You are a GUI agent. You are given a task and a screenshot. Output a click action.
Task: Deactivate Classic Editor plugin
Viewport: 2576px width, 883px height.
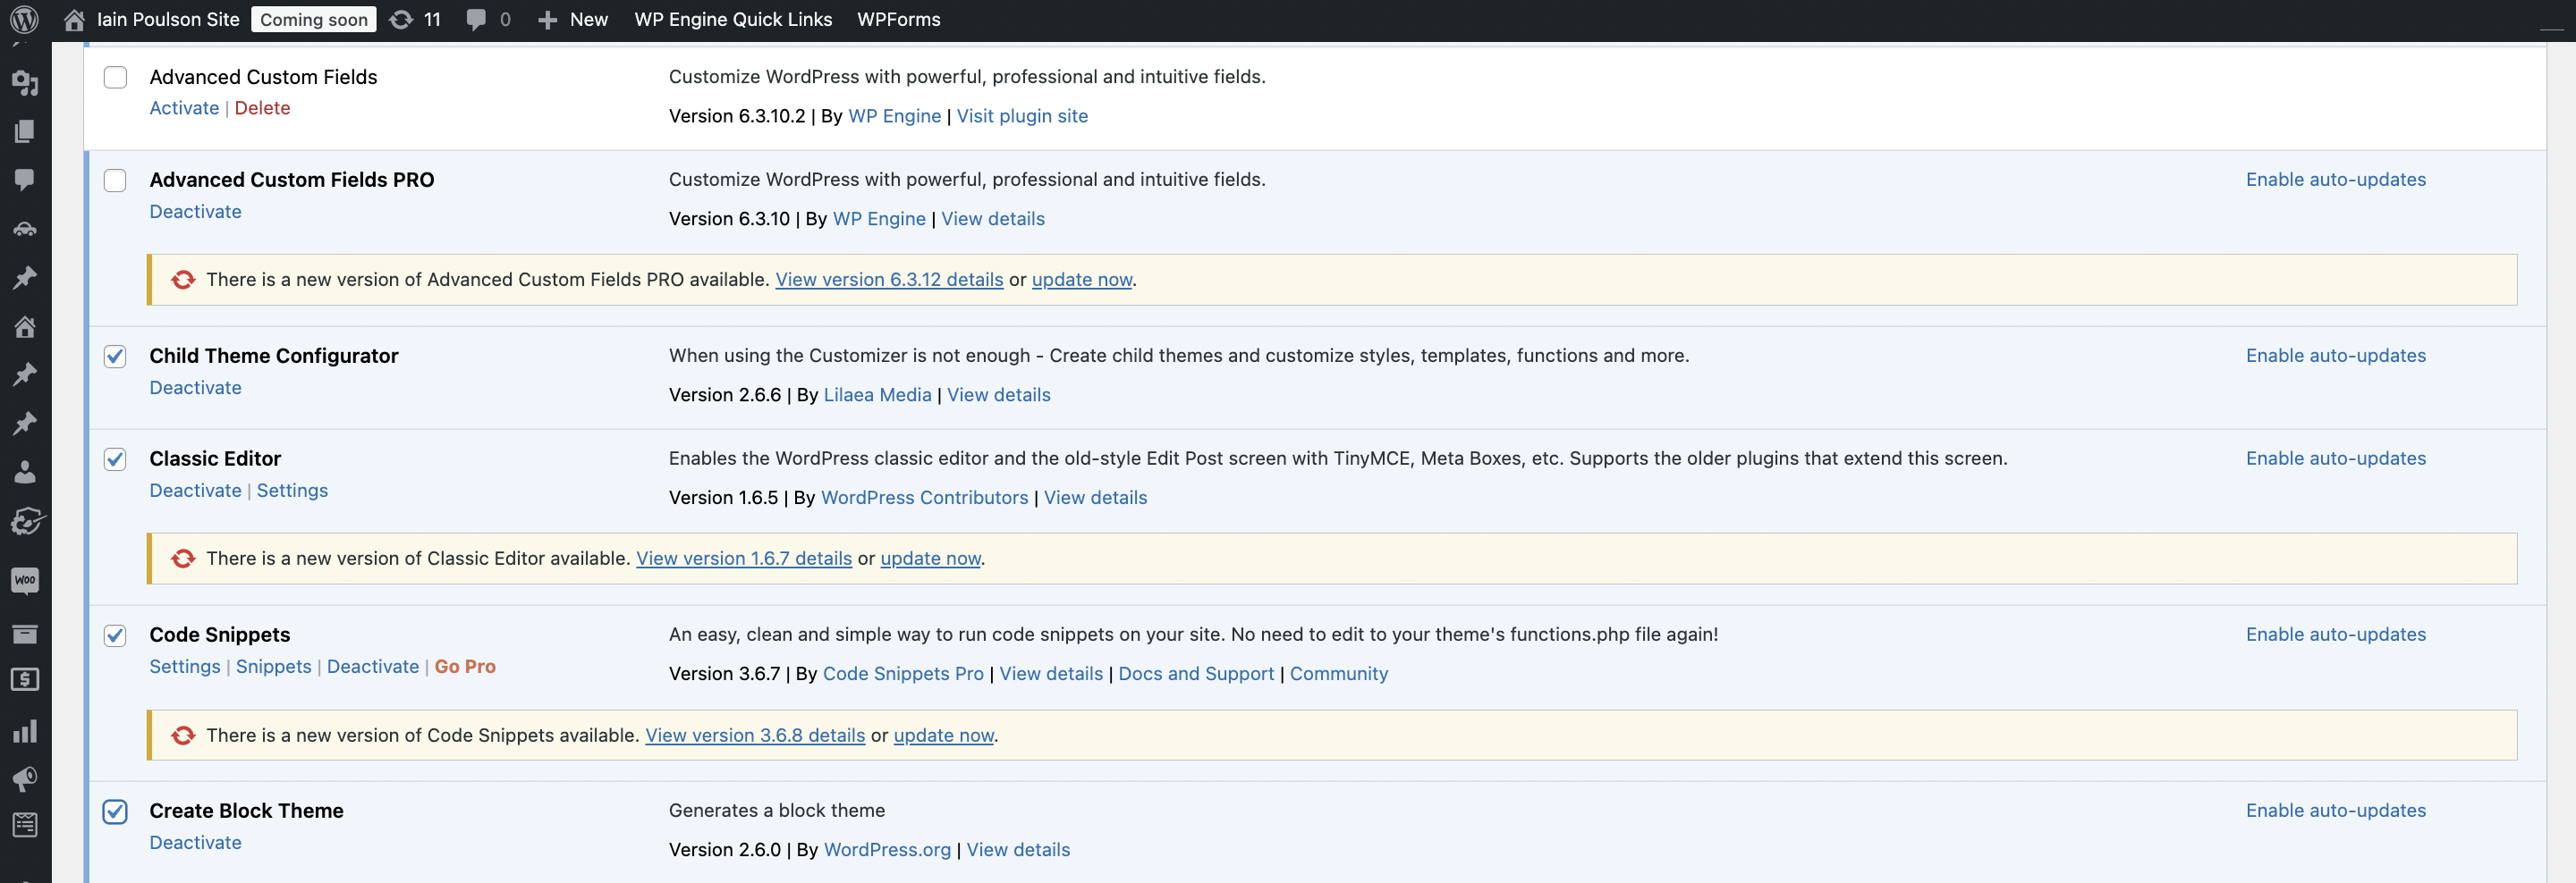point(195,491)
